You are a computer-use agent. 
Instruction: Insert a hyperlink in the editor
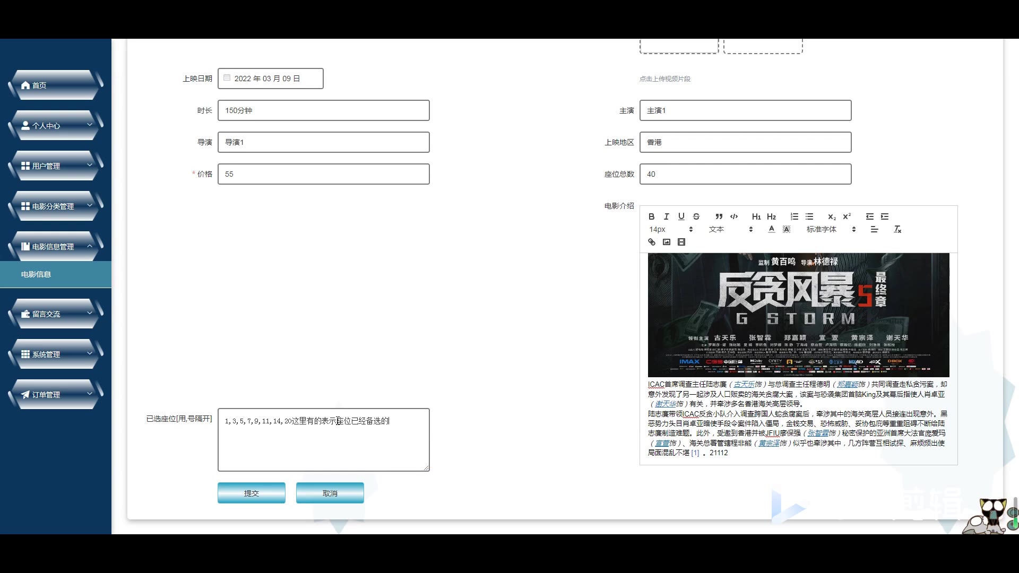[652, 242]
